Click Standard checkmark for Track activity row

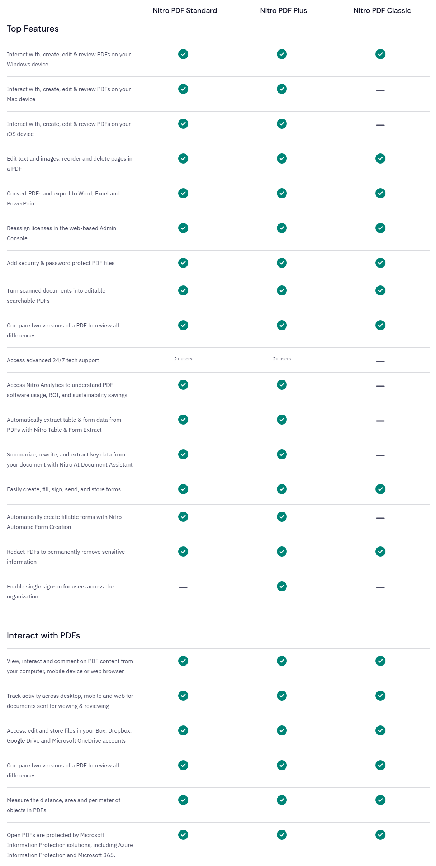pos(183,696)
